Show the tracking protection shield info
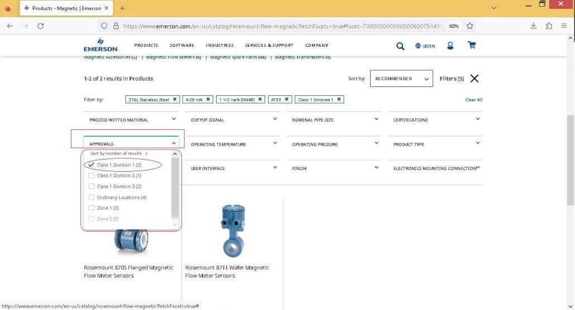Image resolution: width=575 pixels, height=310 pixels. 104,26
